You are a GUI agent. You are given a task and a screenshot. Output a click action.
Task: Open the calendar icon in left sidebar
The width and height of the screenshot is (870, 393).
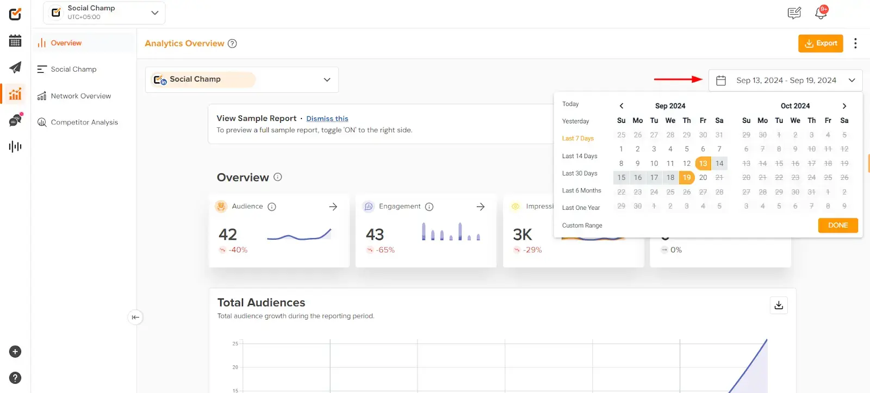[15, 41]
